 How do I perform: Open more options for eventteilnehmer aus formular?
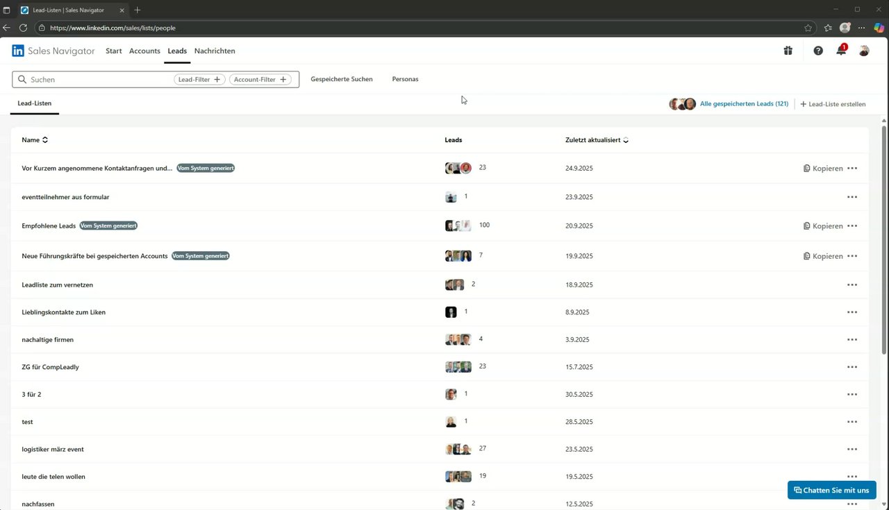pyautogui.click(x=852, y=197)
